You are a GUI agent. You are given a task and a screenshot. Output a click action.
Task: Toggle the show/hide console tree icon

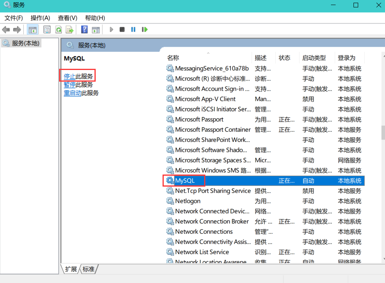[x=32, y=30]
